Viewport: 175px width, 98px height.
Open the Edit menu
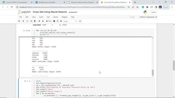point(27,17)
